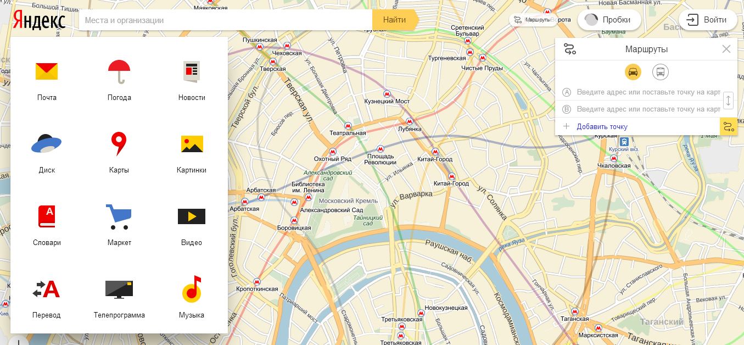Screen dimensions: 744x345
Task: Click the Чеховская metro marker
Action: [287, 46]
